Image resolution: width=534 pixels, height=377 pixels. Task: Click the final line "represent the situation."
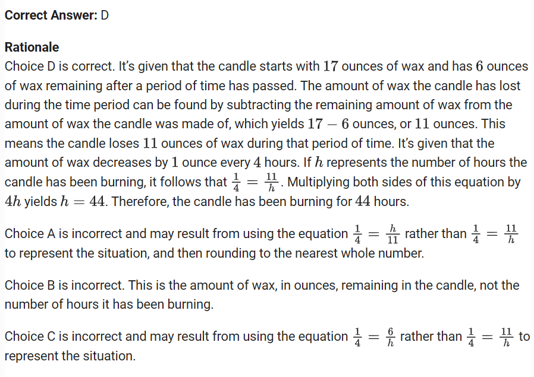(x=70, y=356)
